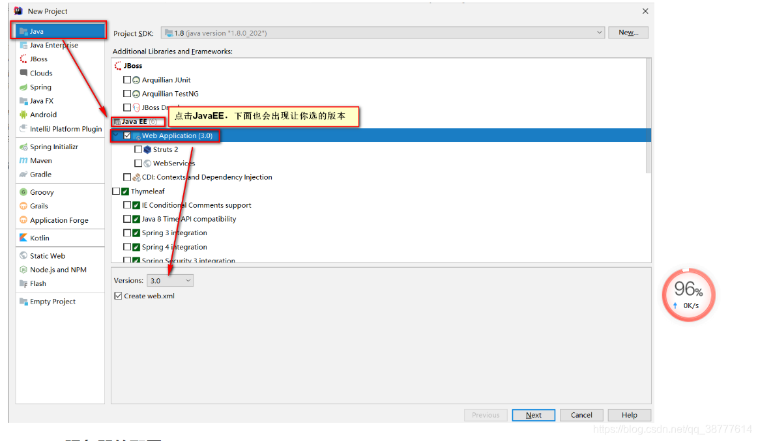Image resolution: width=758 pixels, height=441 pixels.
Task: Toggle the JBoss Drools checkbox
Action: pos(127,107)
